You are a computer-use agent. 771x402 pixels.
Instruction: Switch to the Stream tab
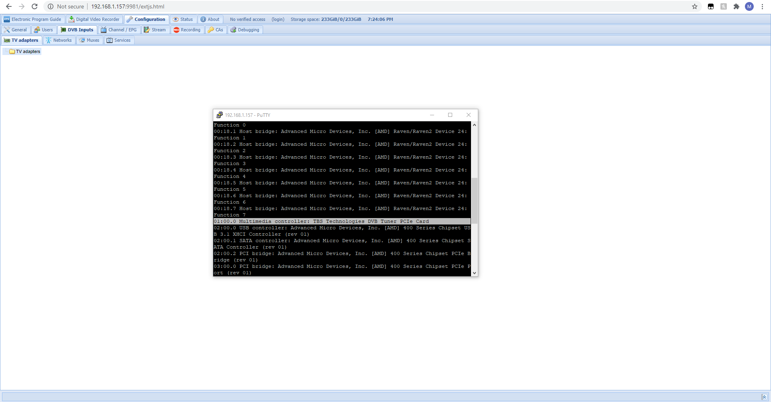pos(155,30)
